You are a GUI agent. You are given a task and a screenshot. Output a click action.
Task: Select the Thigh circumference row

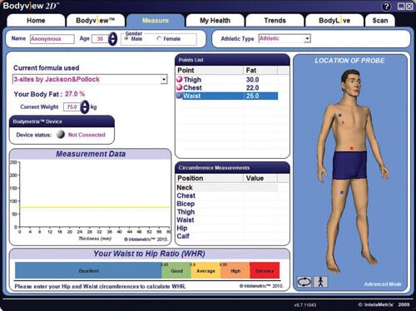click(227, 212)
